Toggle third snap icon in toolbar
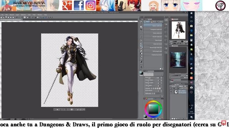This screenshot has width=229, height=128. (46, 17)
